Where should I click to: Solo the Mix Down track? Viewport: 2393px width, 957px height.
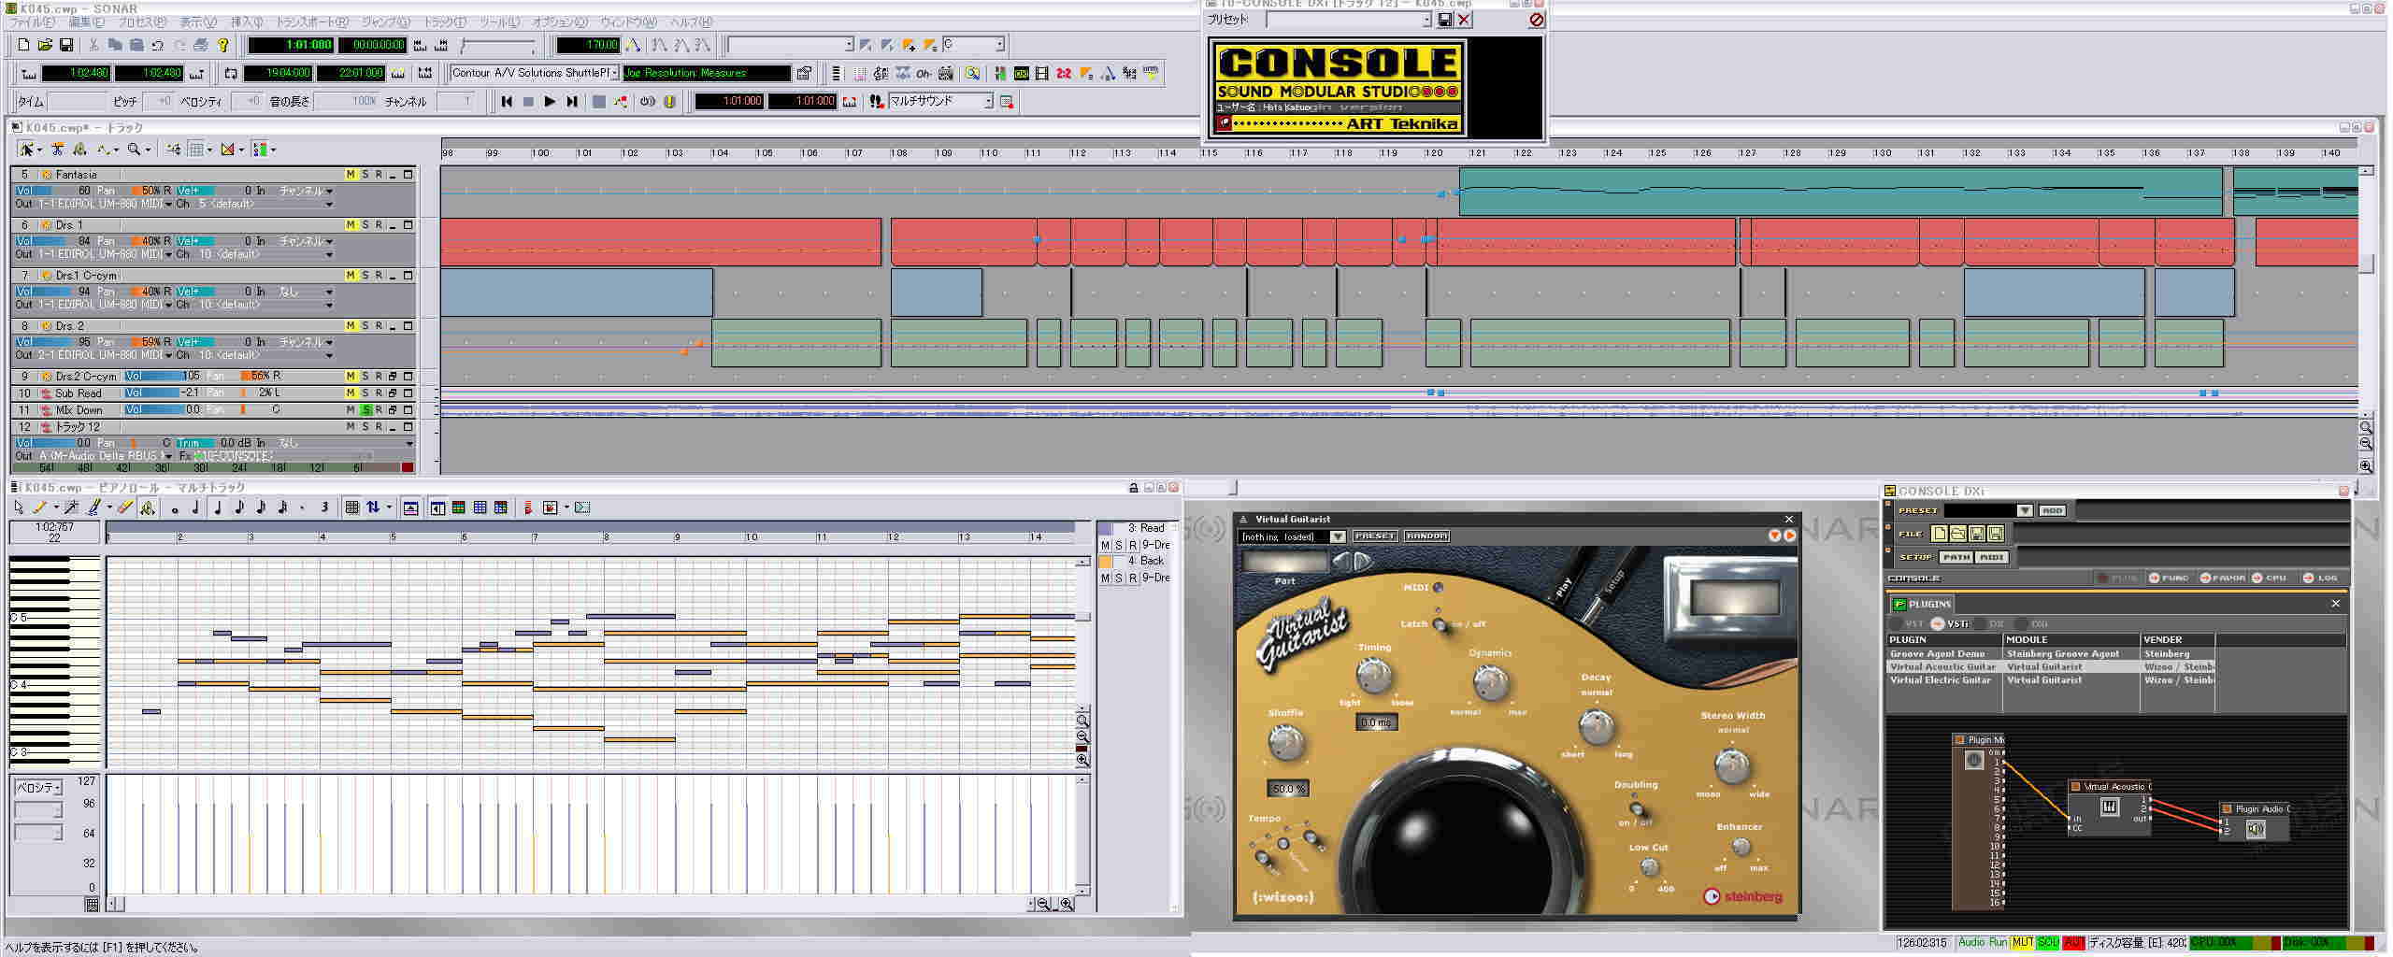365,410
